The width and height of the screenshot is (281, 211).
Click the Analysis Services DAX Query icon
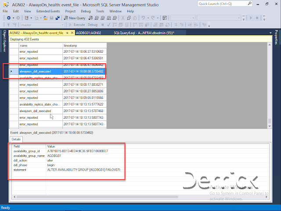point(115,18)
